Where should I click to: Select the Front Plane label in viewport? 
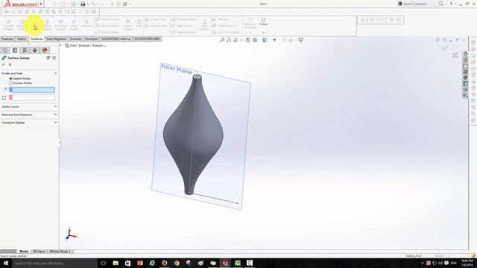pyautogui.click(x=177, y=69)
